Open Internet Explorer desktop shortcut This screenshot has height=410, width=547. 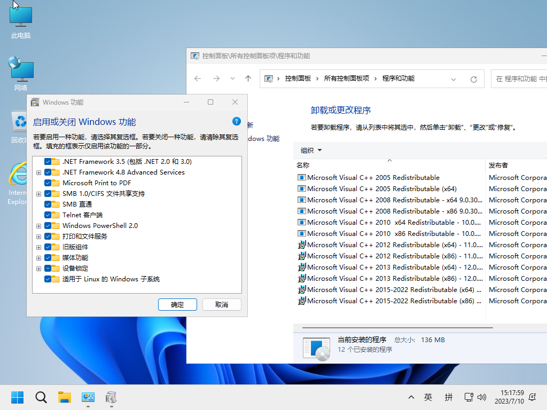coord(18,184)
